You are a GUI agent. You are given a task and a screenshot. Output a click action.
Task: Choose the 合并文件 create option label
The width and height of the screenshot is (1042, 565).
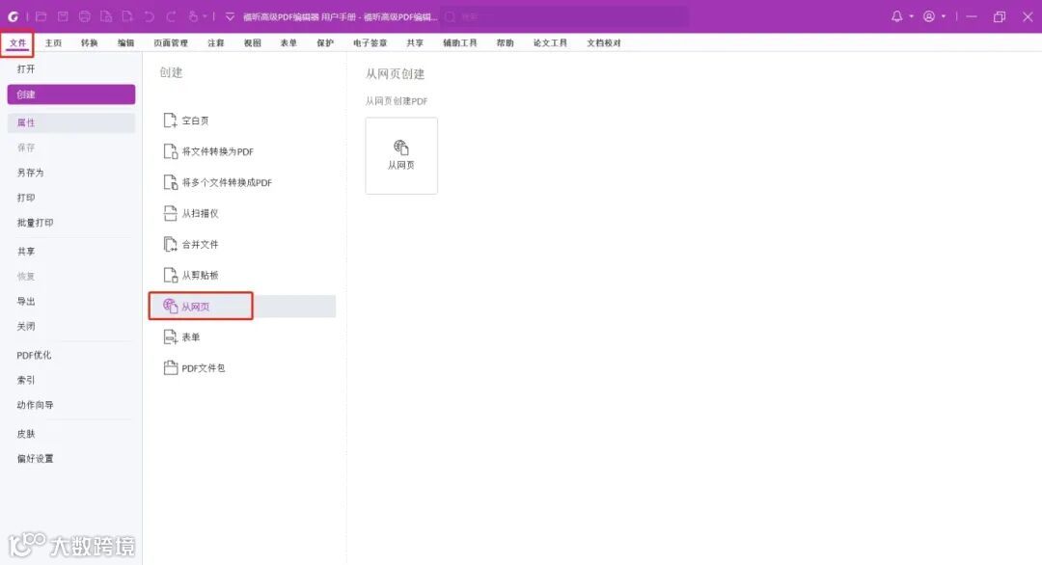tap(200, 245)
